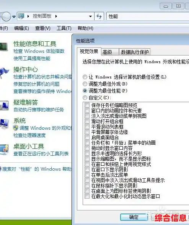Select 调整为最佳外观 radio button

click(85, 84)
